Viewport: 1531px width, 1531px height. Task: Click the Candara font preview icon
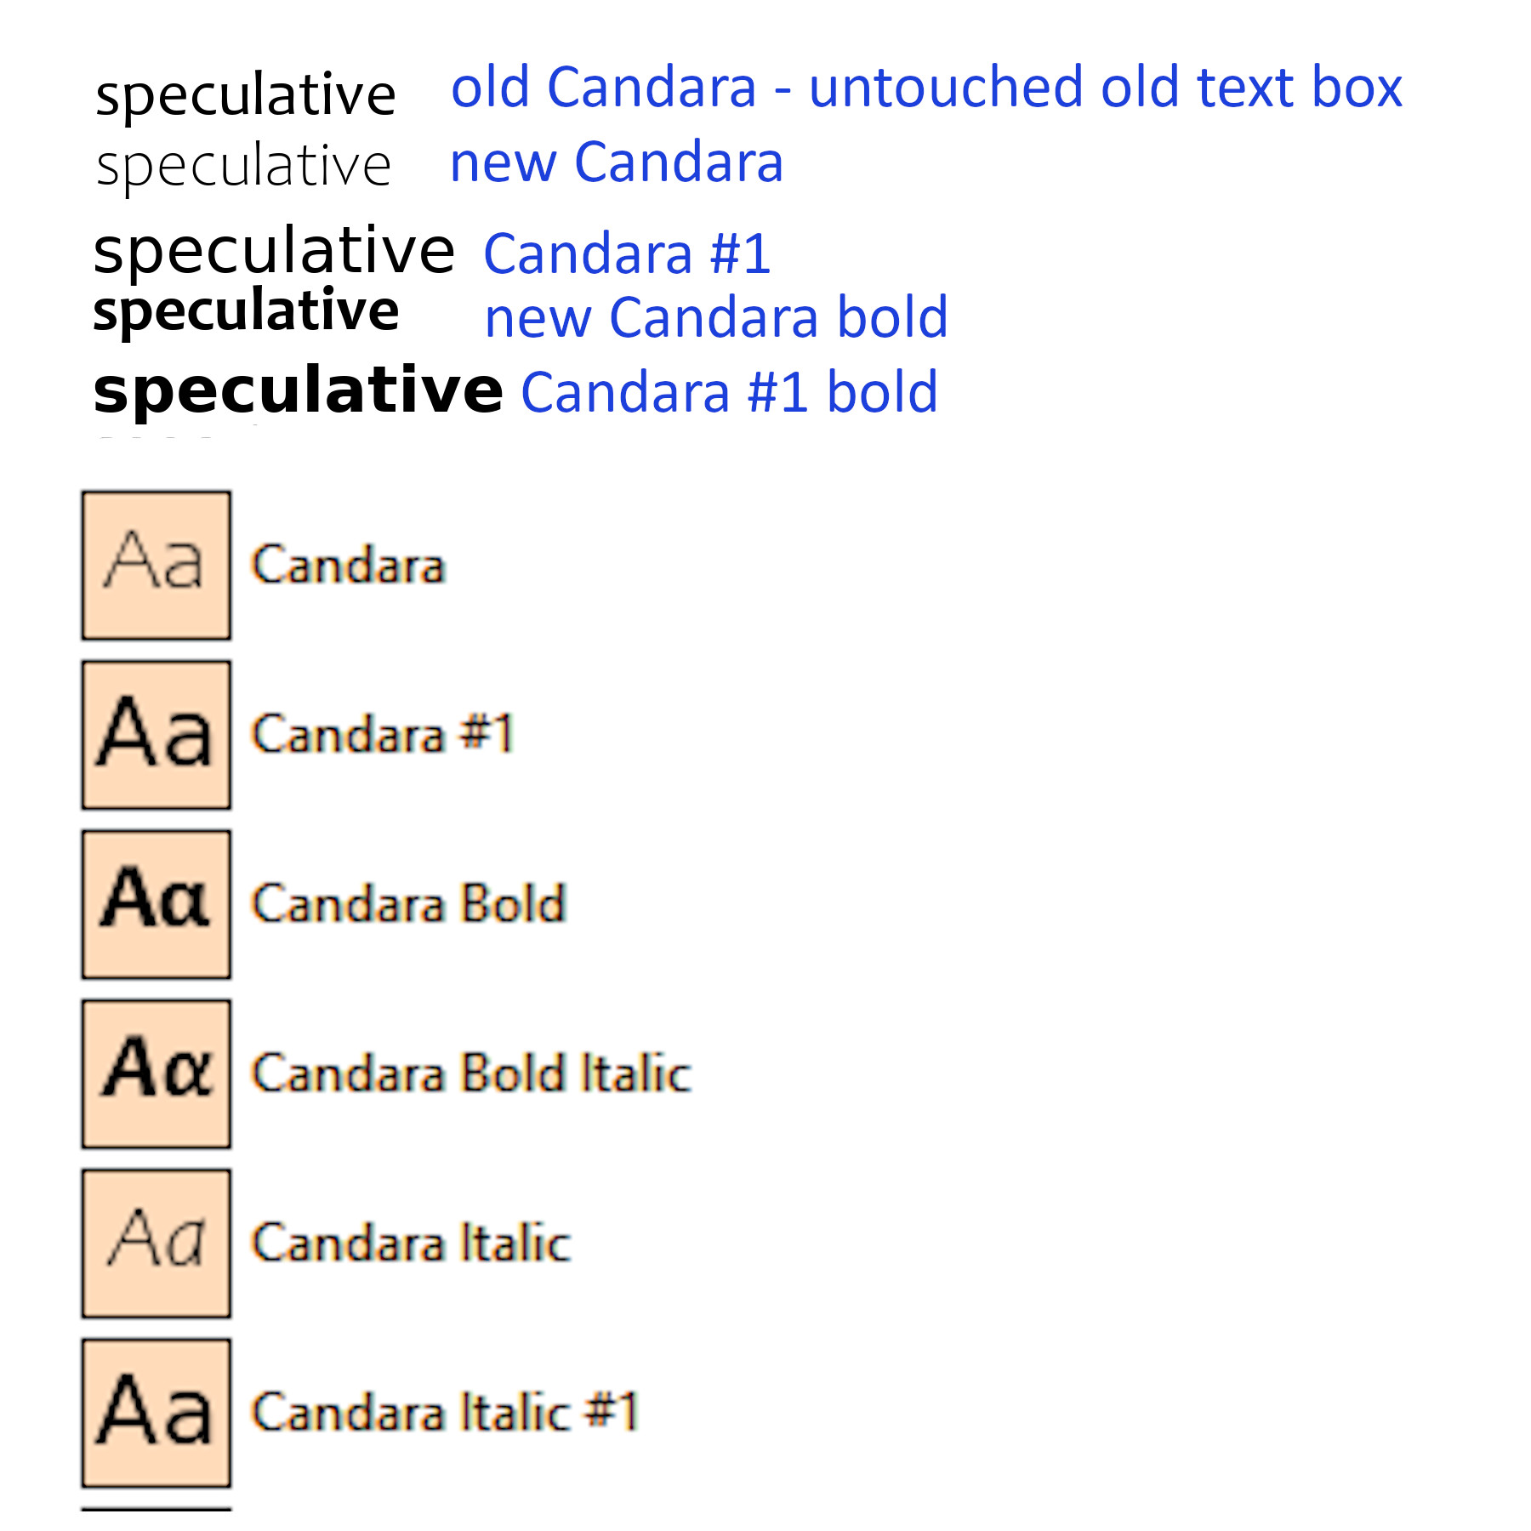(x=157, y=566)
